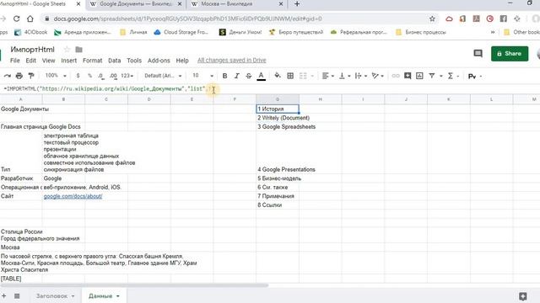The width and height of the screenshot is (540, 303).
Task: Open google.com/docs/about/ link in cell
Action: pos(73,196)
